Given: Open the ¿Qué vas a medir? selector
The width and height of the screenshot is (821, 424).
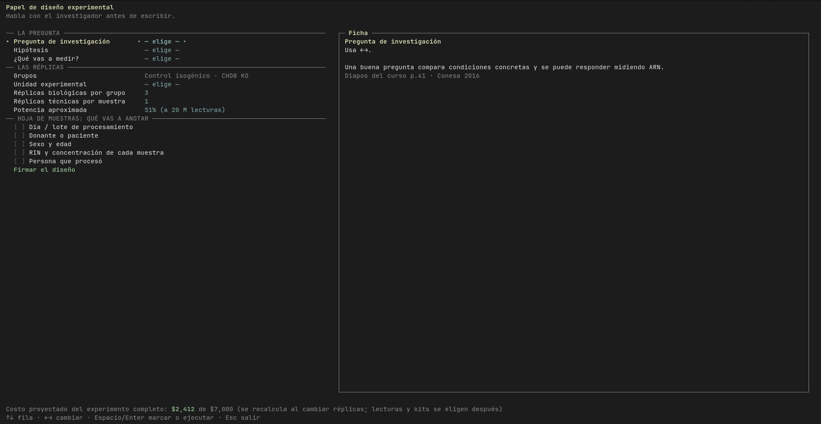Looking at the screenshot, I should [162, 59].
